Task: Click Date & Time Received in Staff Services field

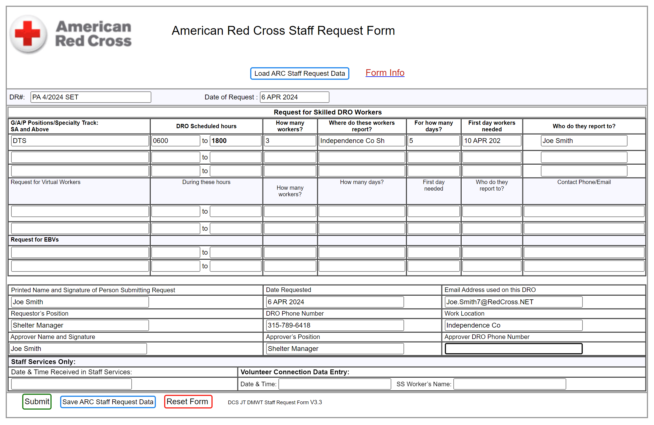Action: [x=71, y=384]
